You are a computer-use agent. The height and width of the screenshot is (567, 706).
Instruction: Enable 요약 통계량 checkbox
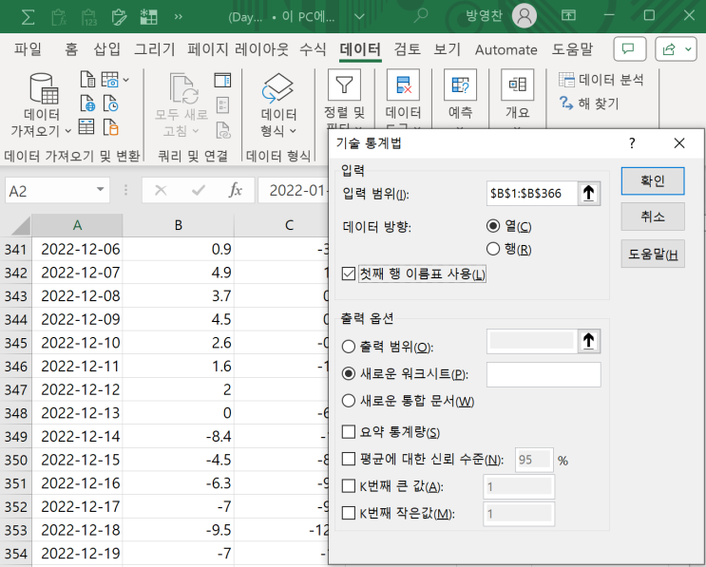pyautogui.click(x=349, y=432)
